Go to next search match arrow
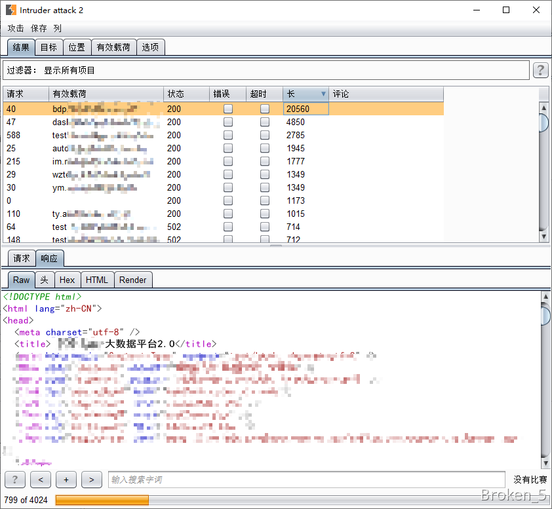The image size is (552, 509). point(92,480)
